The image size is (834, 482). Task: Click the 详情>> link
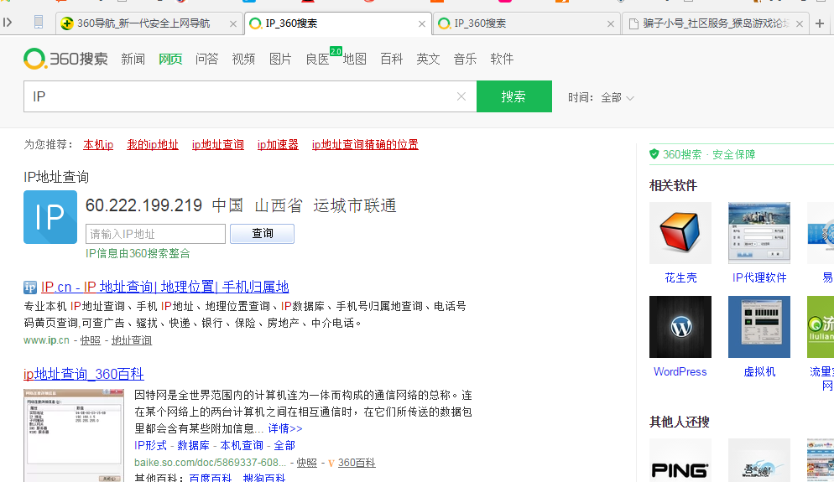click(x=285, y=429)
